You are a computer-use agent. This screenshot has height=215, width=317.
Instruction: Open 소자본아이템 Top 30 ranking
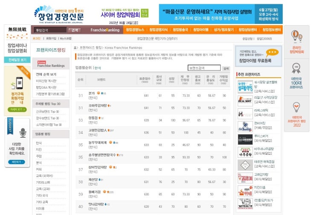49,125
